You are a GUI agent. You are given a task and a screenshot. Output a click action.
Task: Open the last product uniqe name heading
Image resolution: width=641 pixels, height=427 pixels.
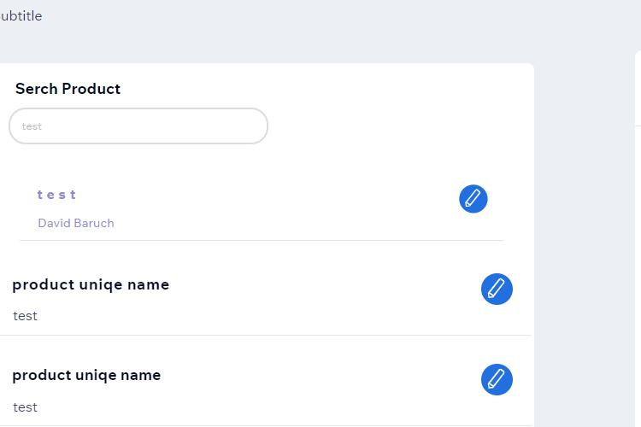click(86, 375)
